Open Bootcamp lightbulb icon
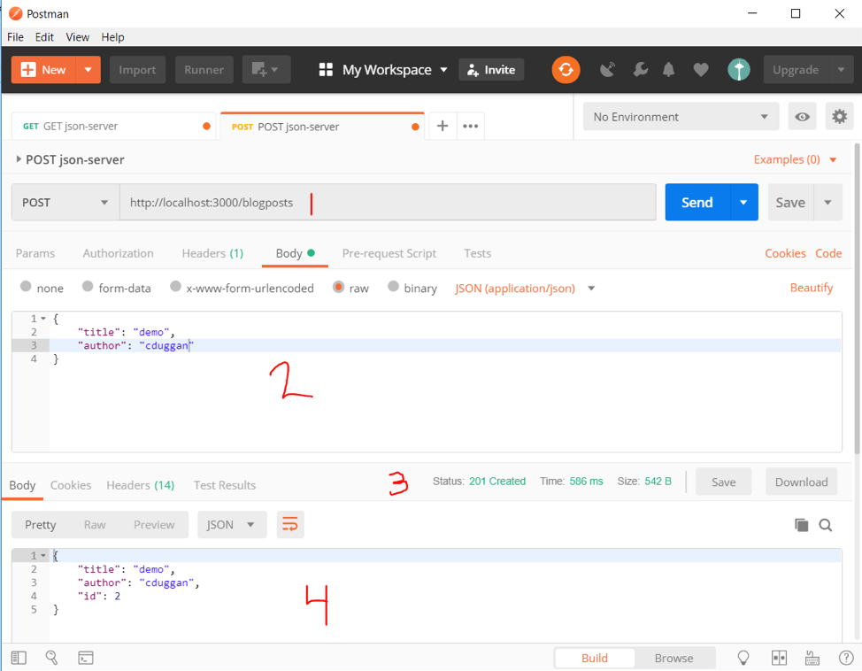Screen dimensions: 862x671 [x=743, y=658]
